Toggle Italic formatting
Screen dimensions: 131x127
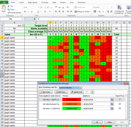[x=28, y=12]
